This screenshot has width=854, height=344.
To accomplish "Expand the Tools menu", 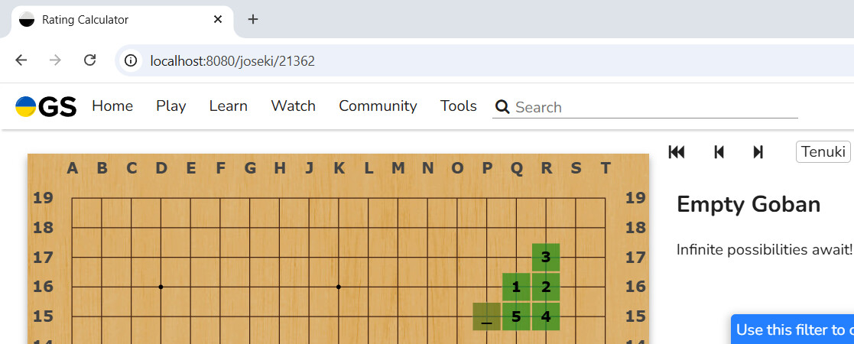I will [459, 106].
